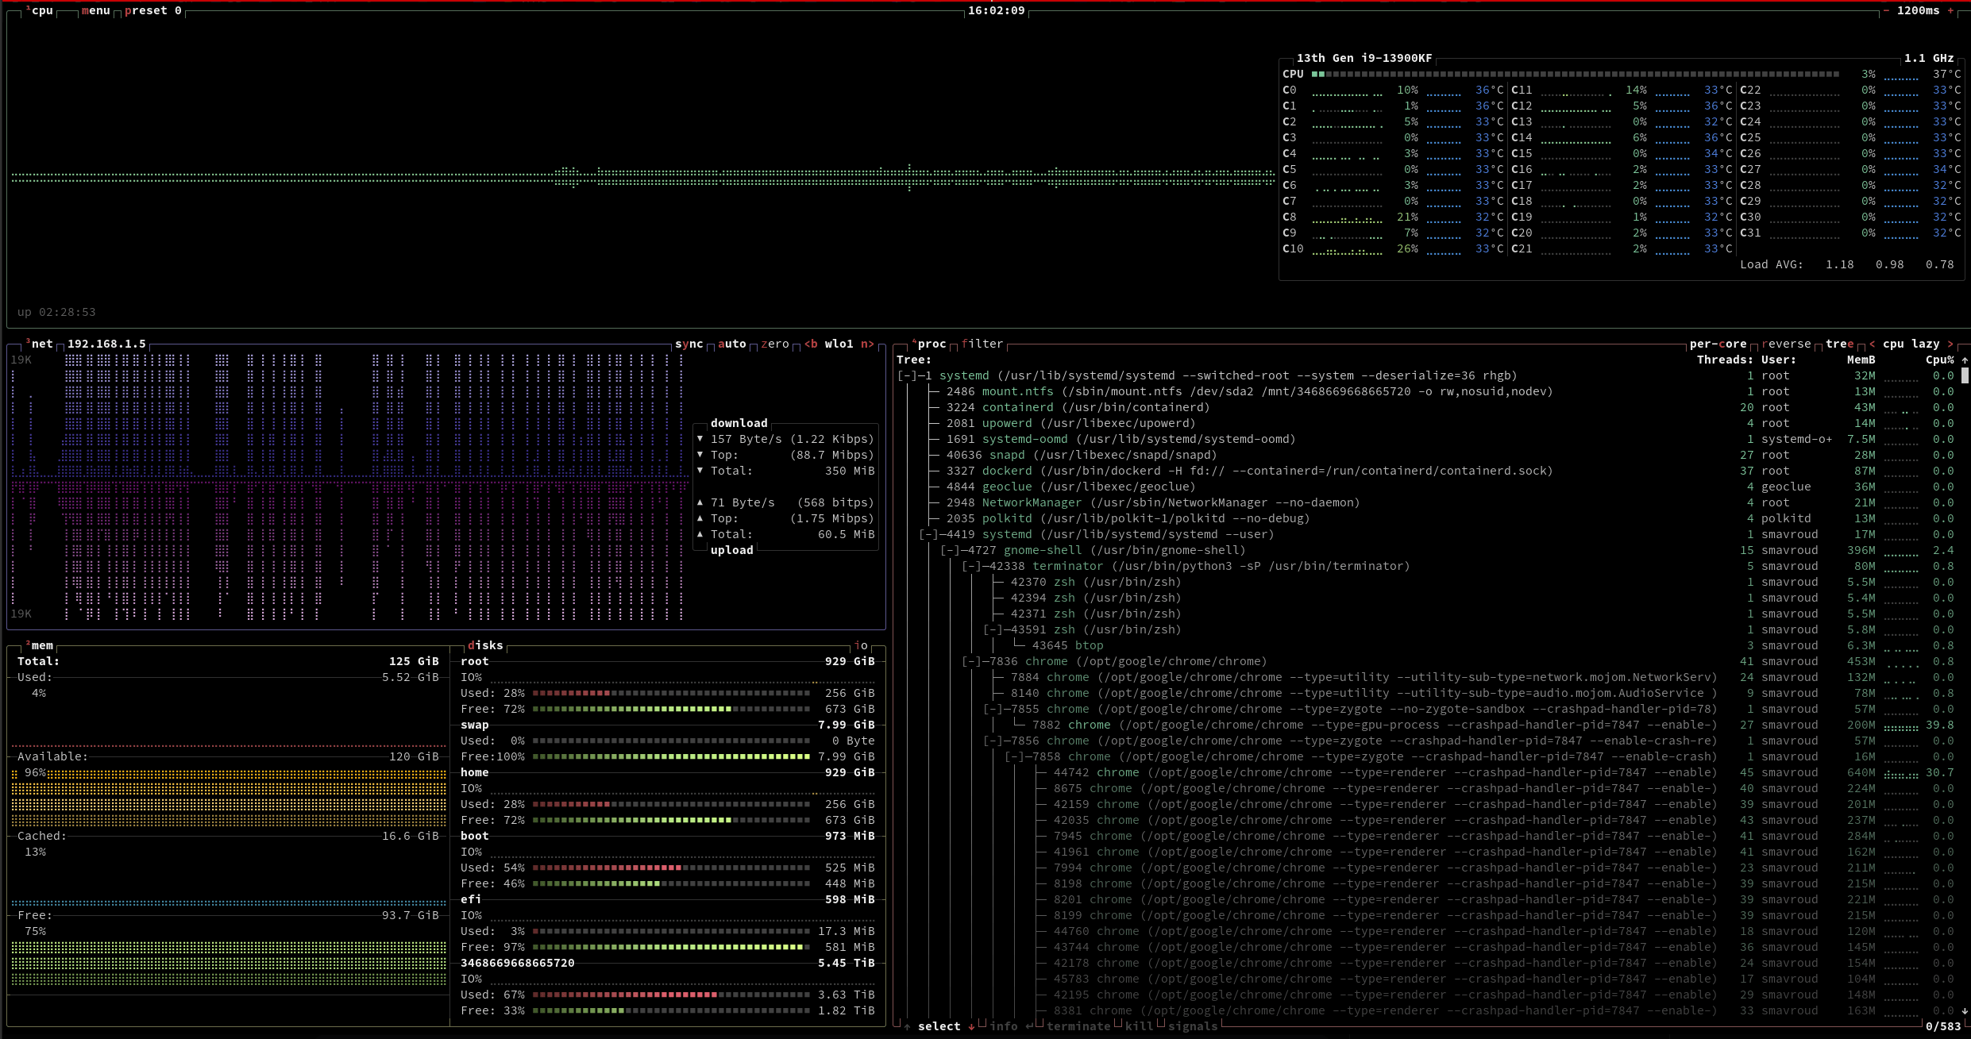Cycle the preset 0 option
The image size is (1971, 1039).
tap(152, 10)
